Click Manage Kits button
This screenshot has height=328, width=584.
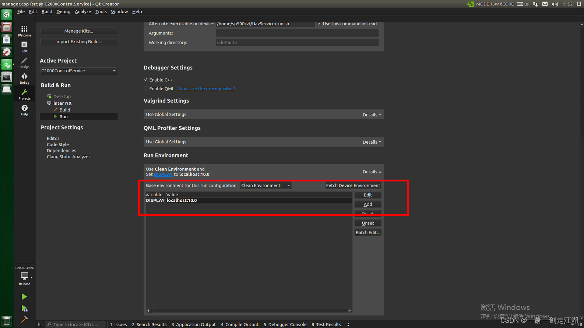click(78, 31)
